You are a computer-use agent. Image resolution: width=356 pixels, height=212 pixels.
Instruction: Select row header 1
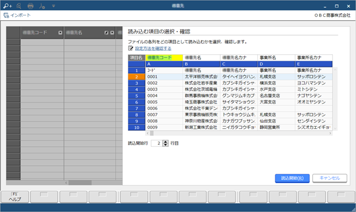click(x=137, y=70)
